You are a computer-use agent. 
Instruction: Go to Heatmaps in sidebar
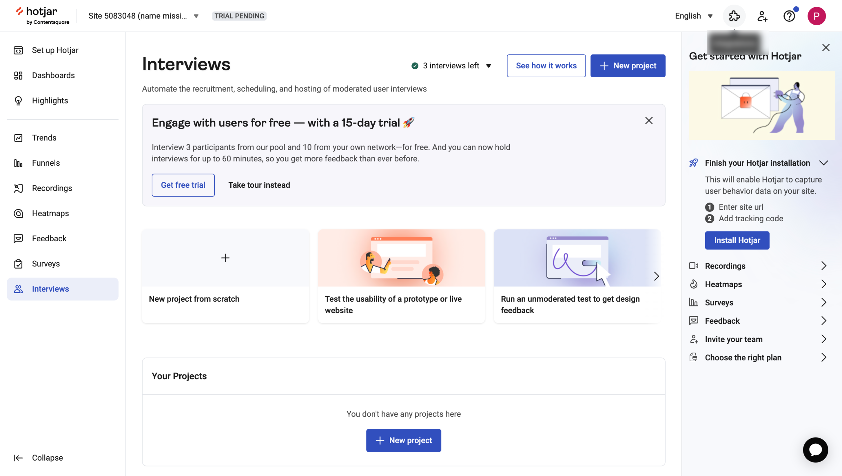(x=50, y=213)
